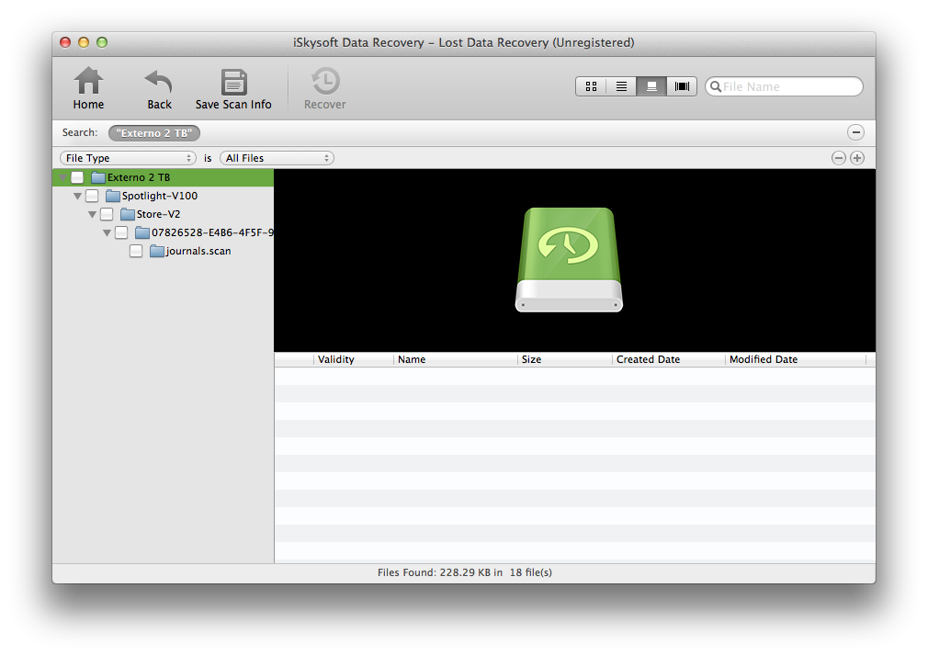Select the Spotlight-V100 tree row
The height and width of the screenshot is (656, 928).
163,196
